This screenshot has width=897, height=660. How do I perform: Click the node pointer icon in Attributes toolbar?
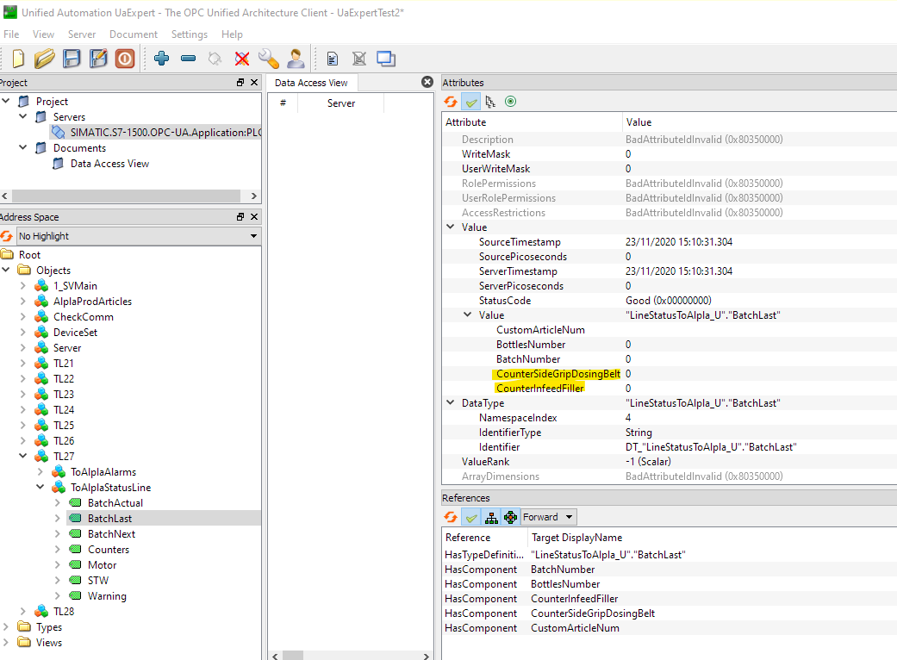point(490,102)
